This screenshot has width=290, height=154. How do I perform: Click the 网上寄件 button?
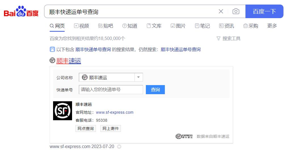tap(111, 128)
